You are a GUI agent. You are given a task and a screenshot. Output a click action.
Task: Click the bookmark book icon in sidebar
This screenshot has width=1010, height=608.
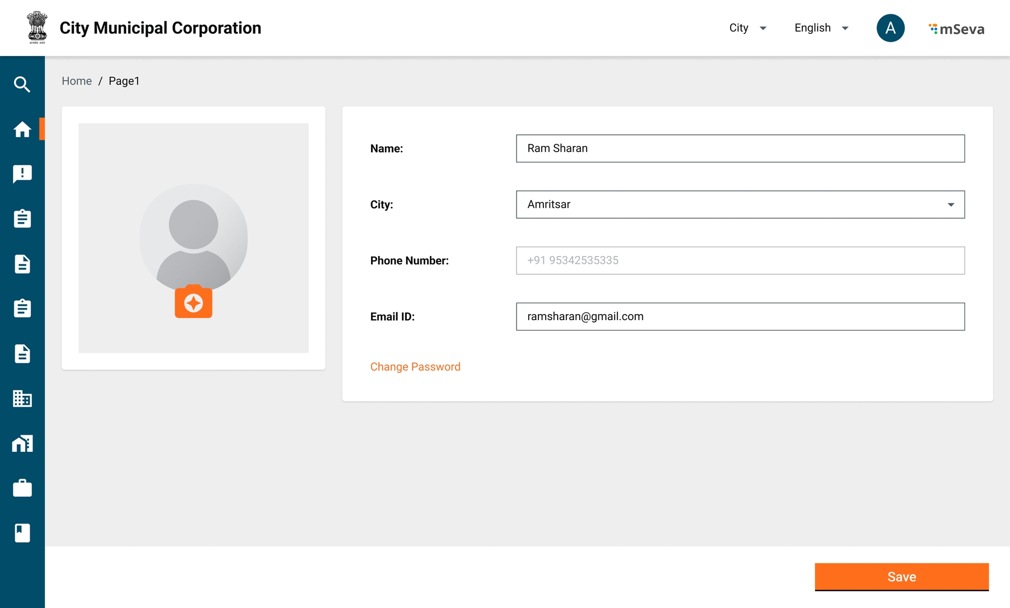click(x=22, y=533)
